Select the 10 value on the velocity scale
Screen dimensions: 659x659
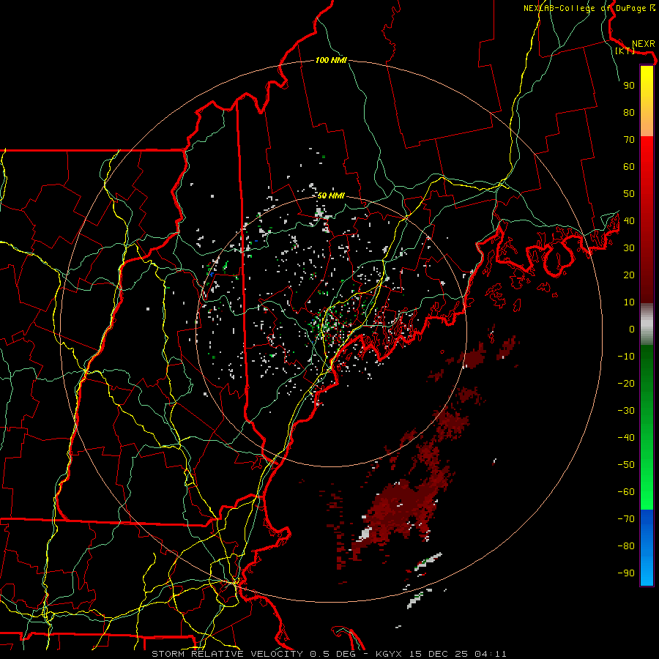coord(629,302)
